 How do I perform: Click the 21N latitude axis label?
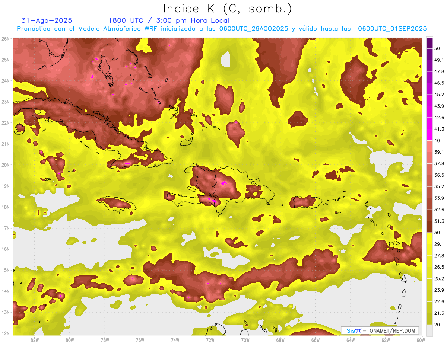pos(5,144)
